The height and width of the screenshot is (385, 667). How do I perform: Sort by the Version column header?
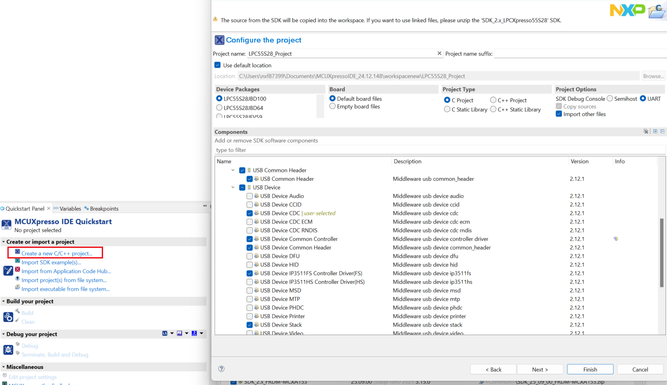(591, 161)
